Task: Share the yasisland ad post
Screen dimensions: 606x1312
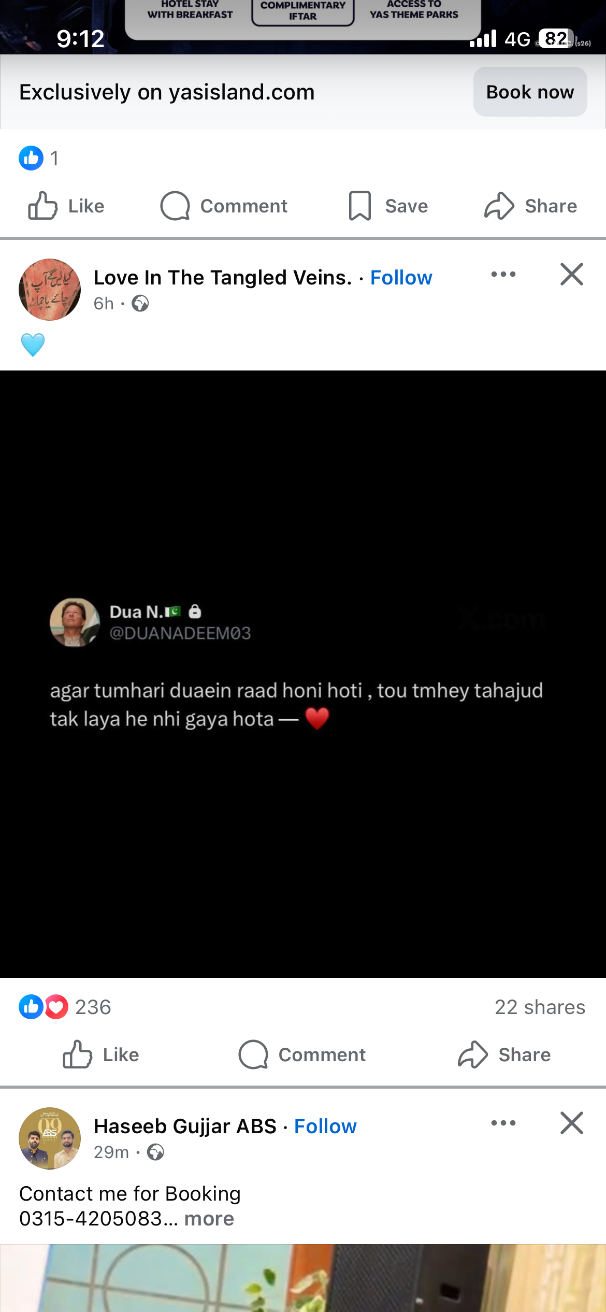Action: [x=530, y=206]
